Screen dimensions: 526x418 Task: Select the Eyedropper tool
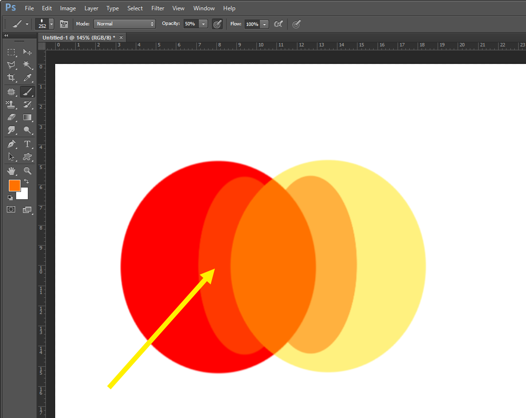click(x=27, y=78)
